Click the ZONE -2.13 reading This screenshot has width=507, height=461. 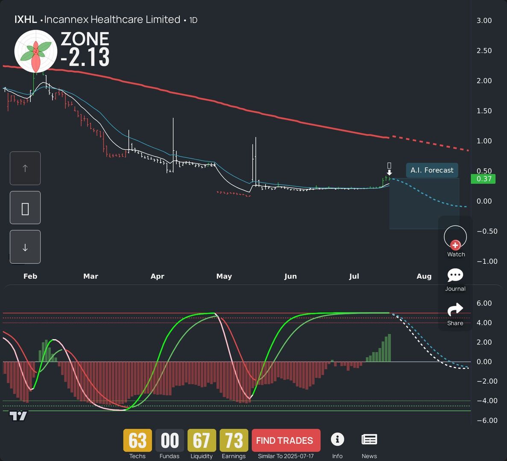pos(85,49)
